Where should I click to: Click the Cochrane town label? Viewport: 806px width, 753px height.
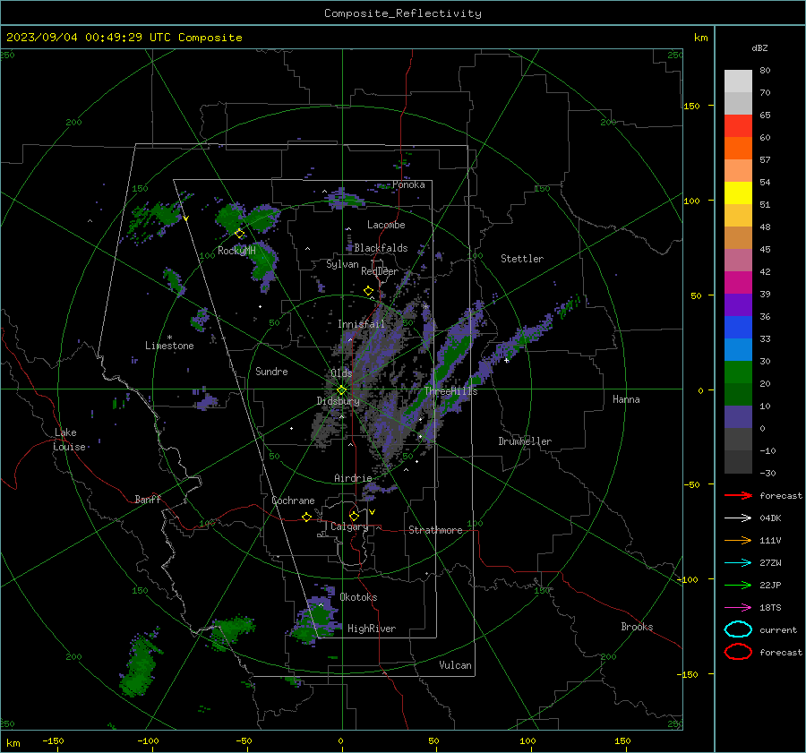(x=293, y=501)
